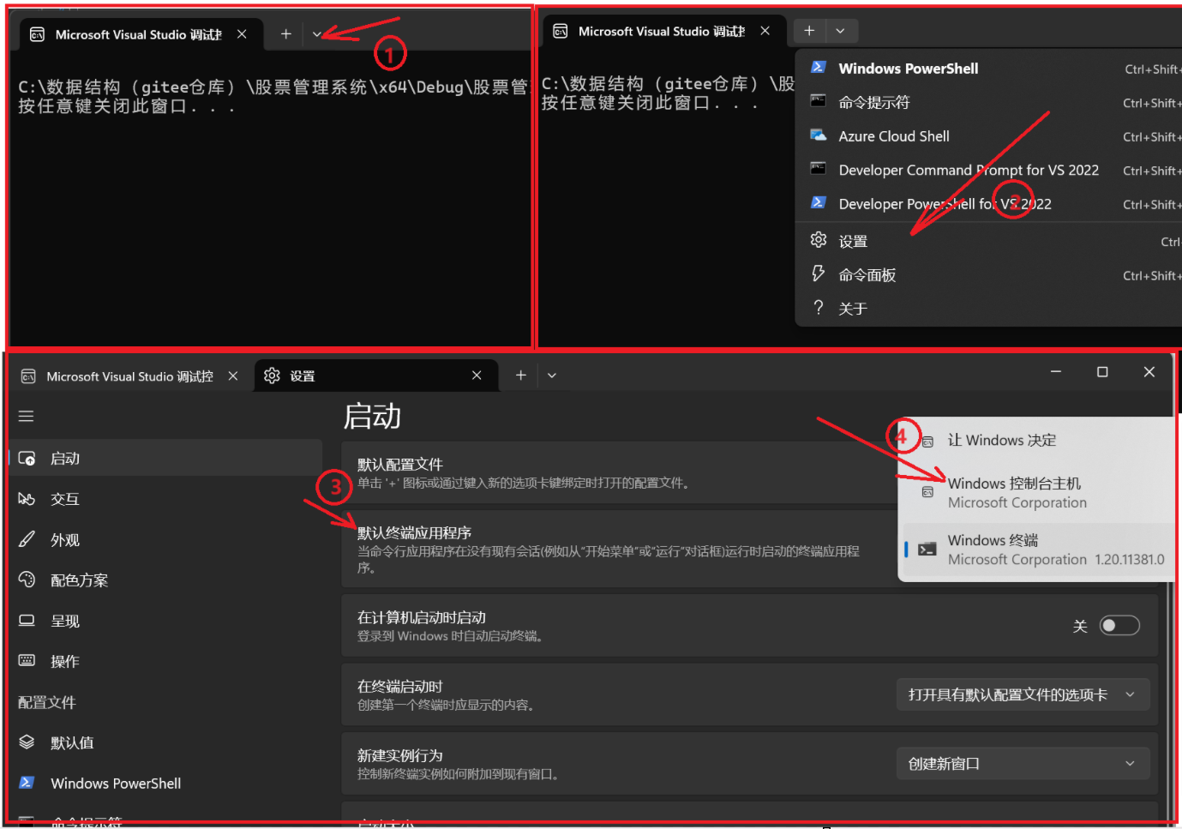
Task: Click the 操作 keyboard icon
Action: tap(27, 660)
